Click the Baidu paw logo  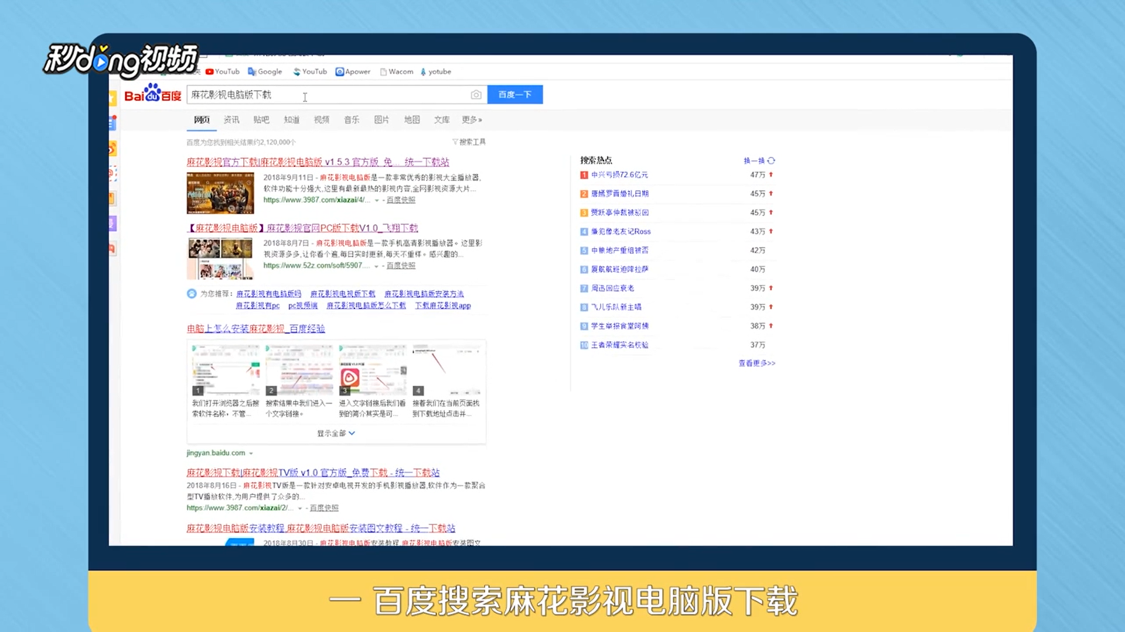[152, 94]
